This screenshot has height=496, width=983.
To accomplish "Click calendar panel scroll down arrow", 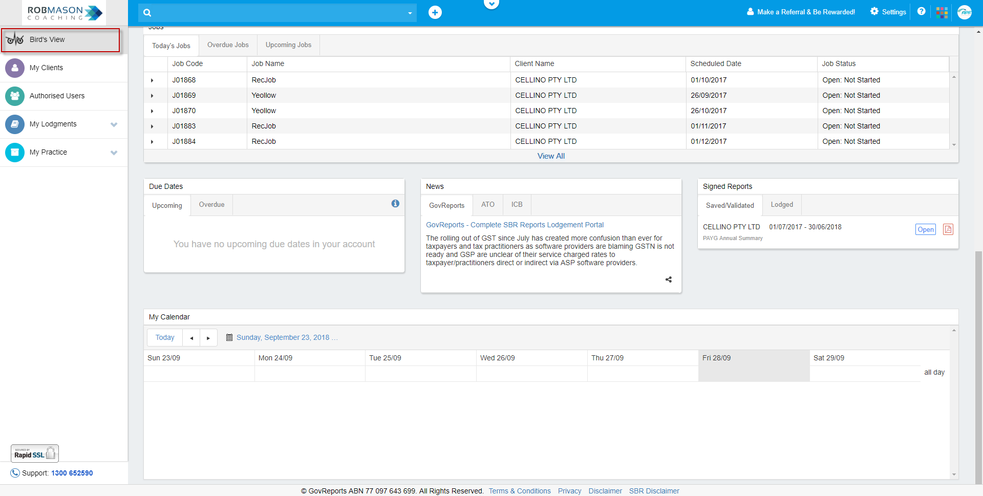I will tap(954, 475).
